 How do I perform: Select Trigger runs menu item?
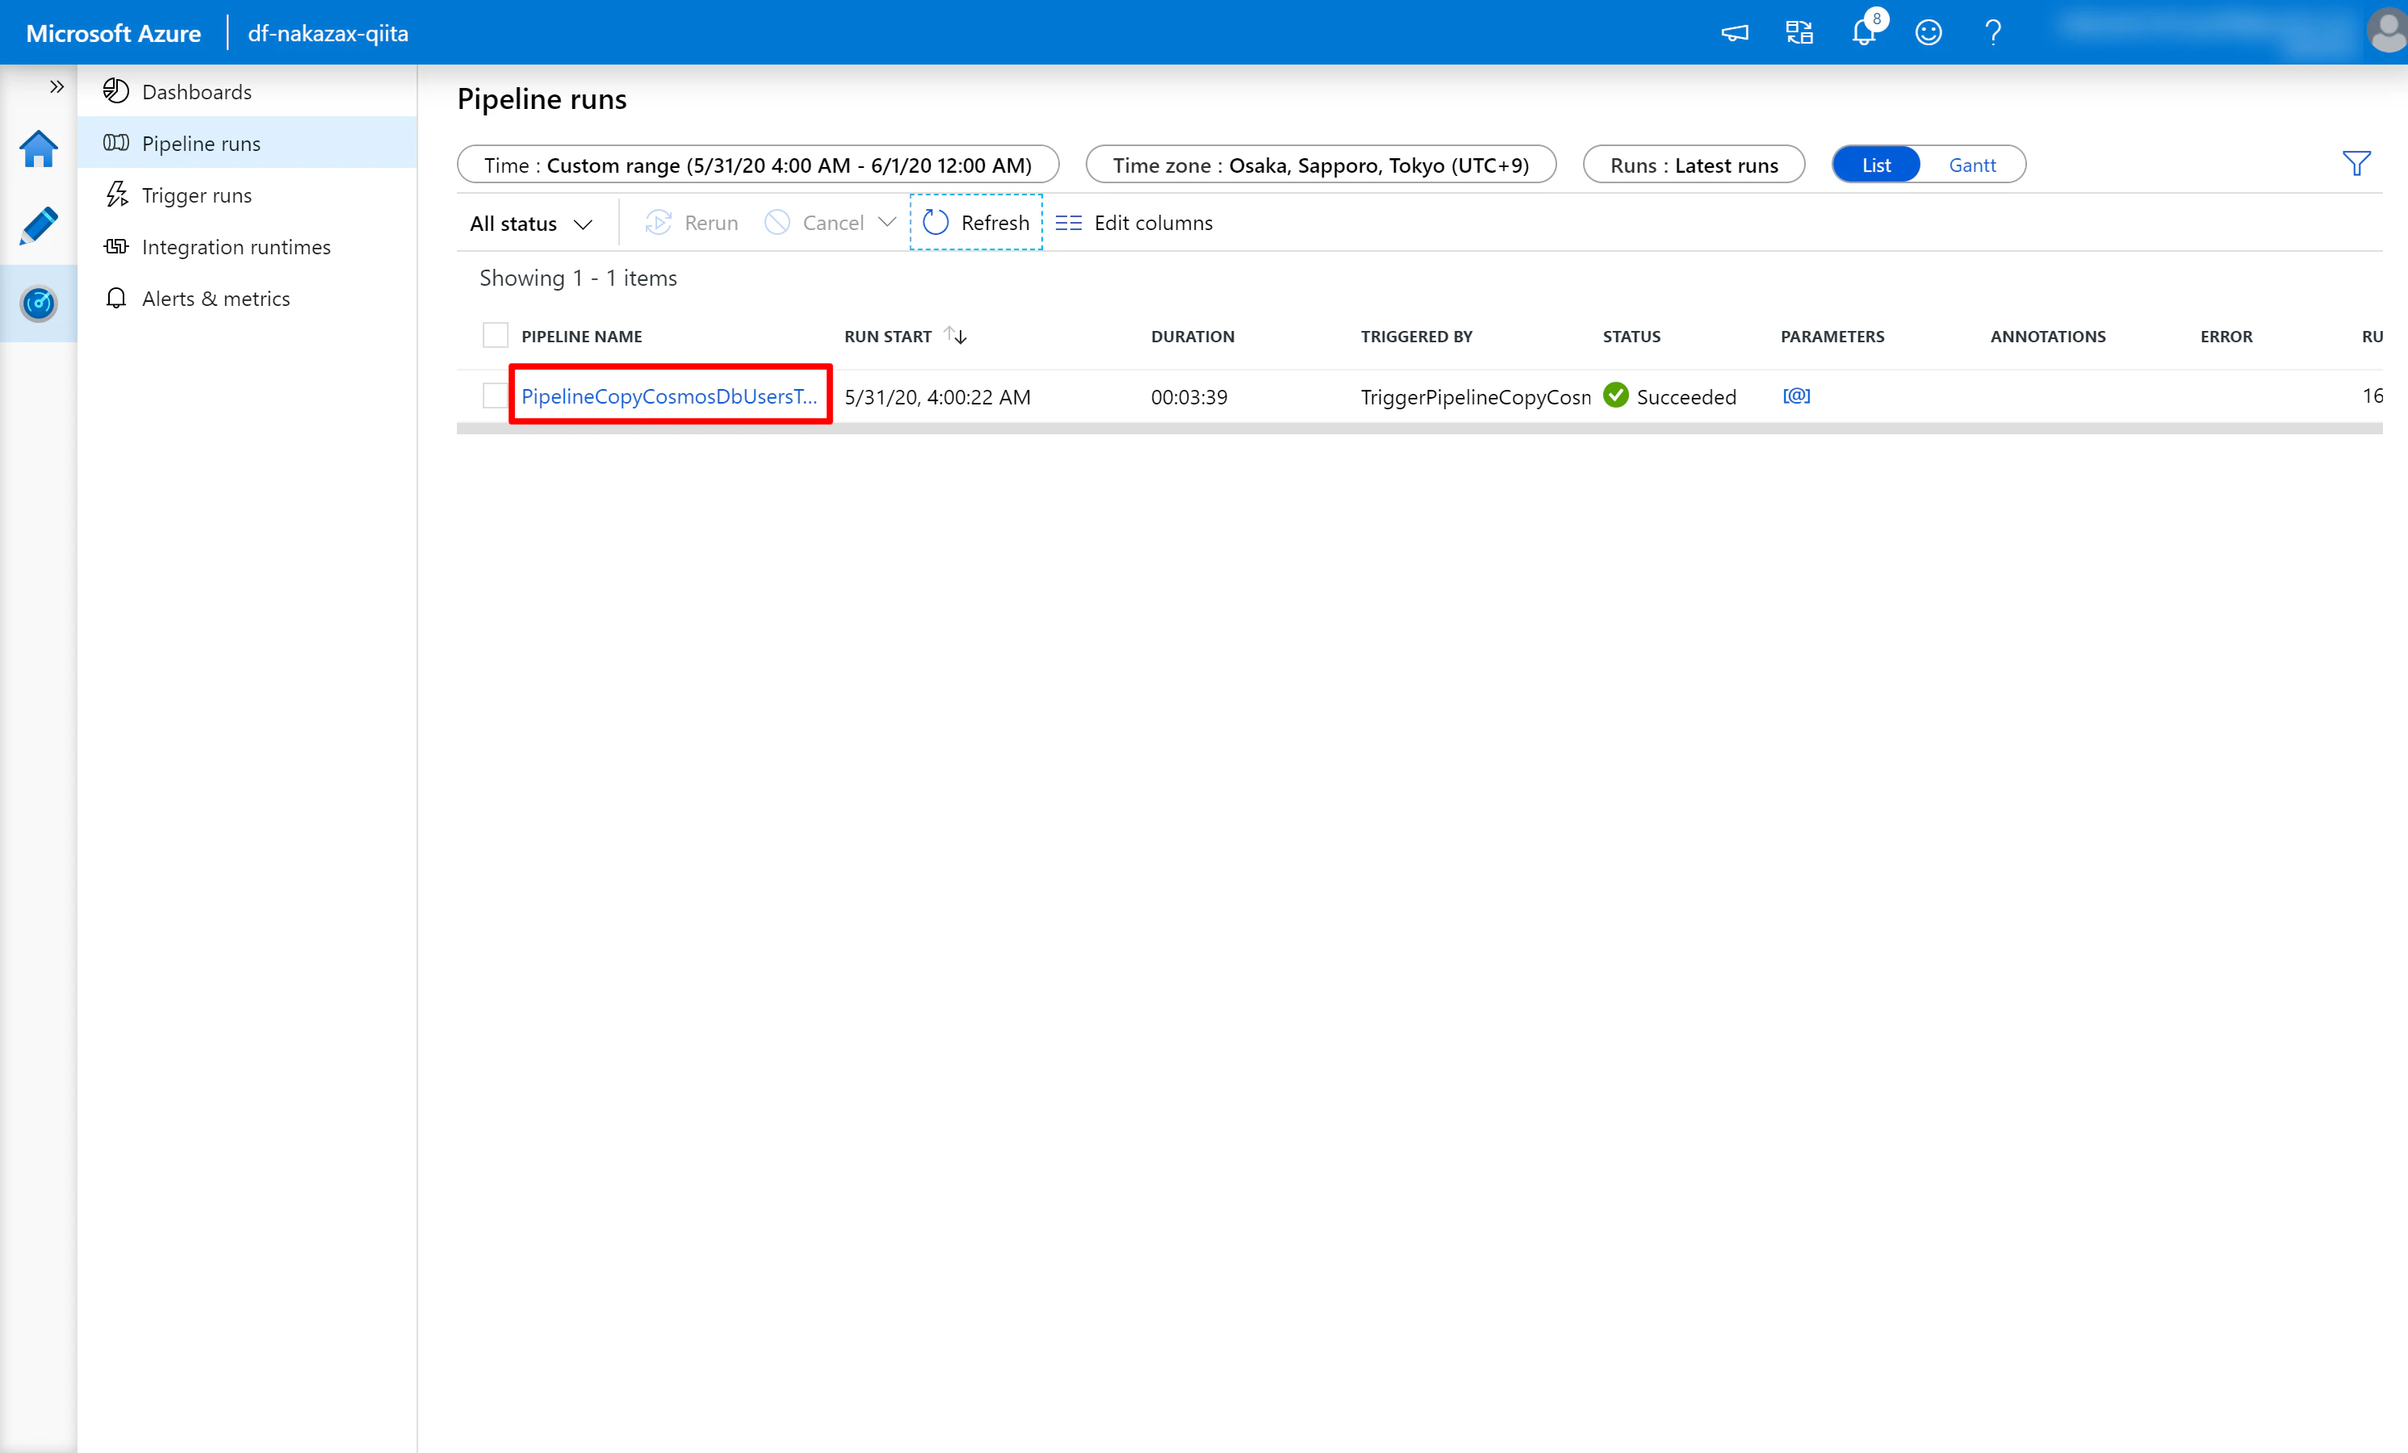[247, 195]
